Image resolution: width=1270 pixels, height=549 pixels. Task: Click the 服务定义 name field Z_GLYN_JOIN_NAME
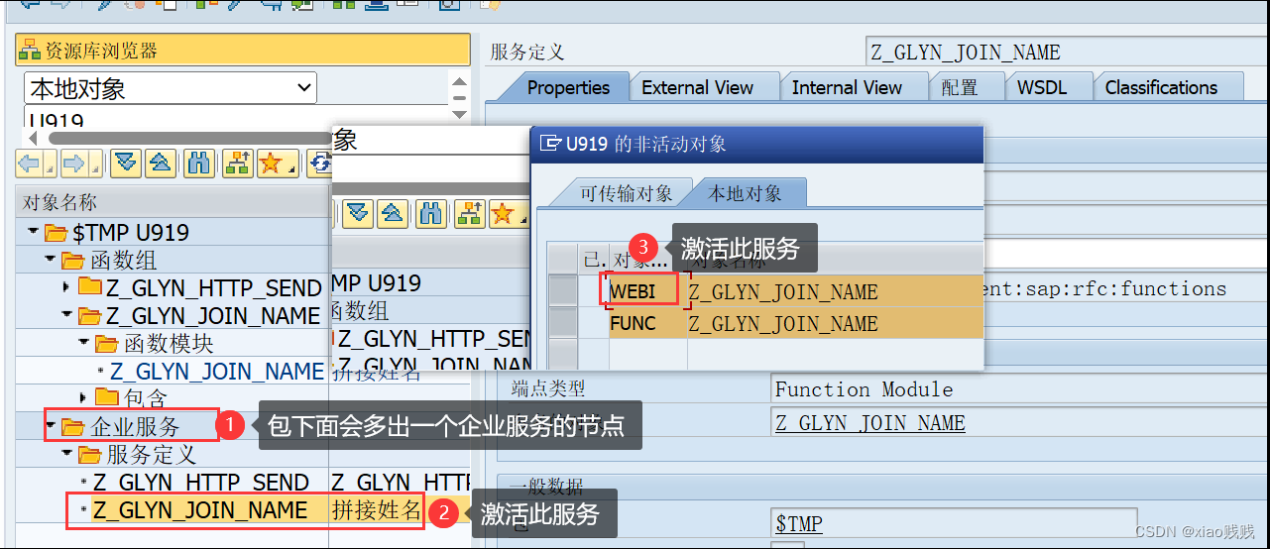pyautogui.click(x=1067, y=53)
